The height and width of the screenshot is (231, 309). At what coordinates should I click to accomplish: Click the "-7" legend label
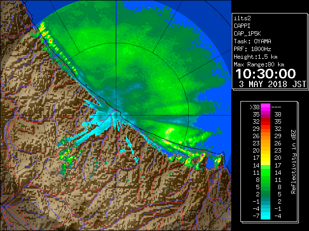(x=256, y=216)
